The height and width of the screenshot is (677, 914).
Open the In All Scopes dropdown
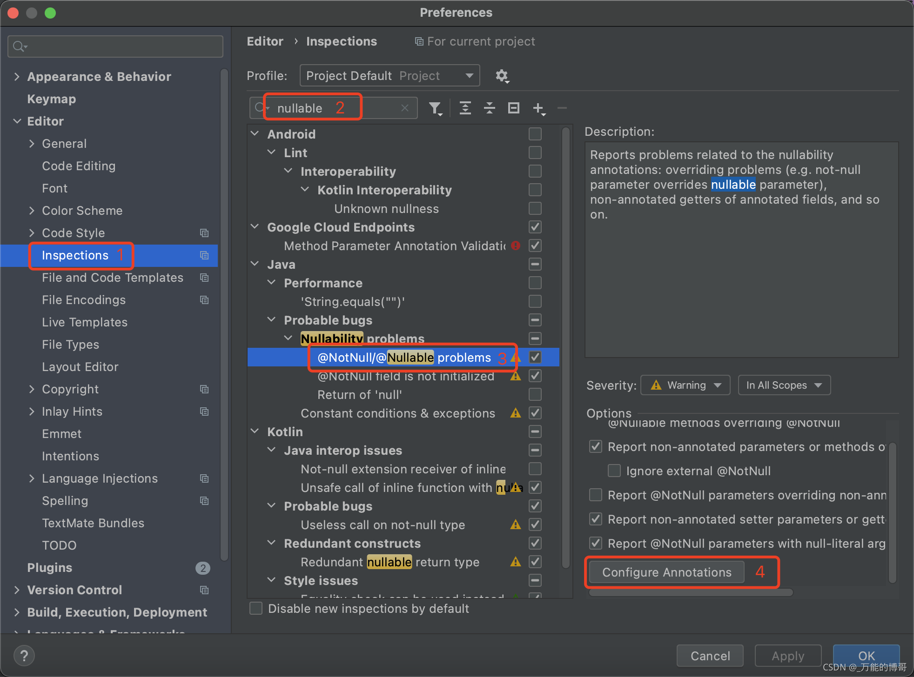pos(784,385)
